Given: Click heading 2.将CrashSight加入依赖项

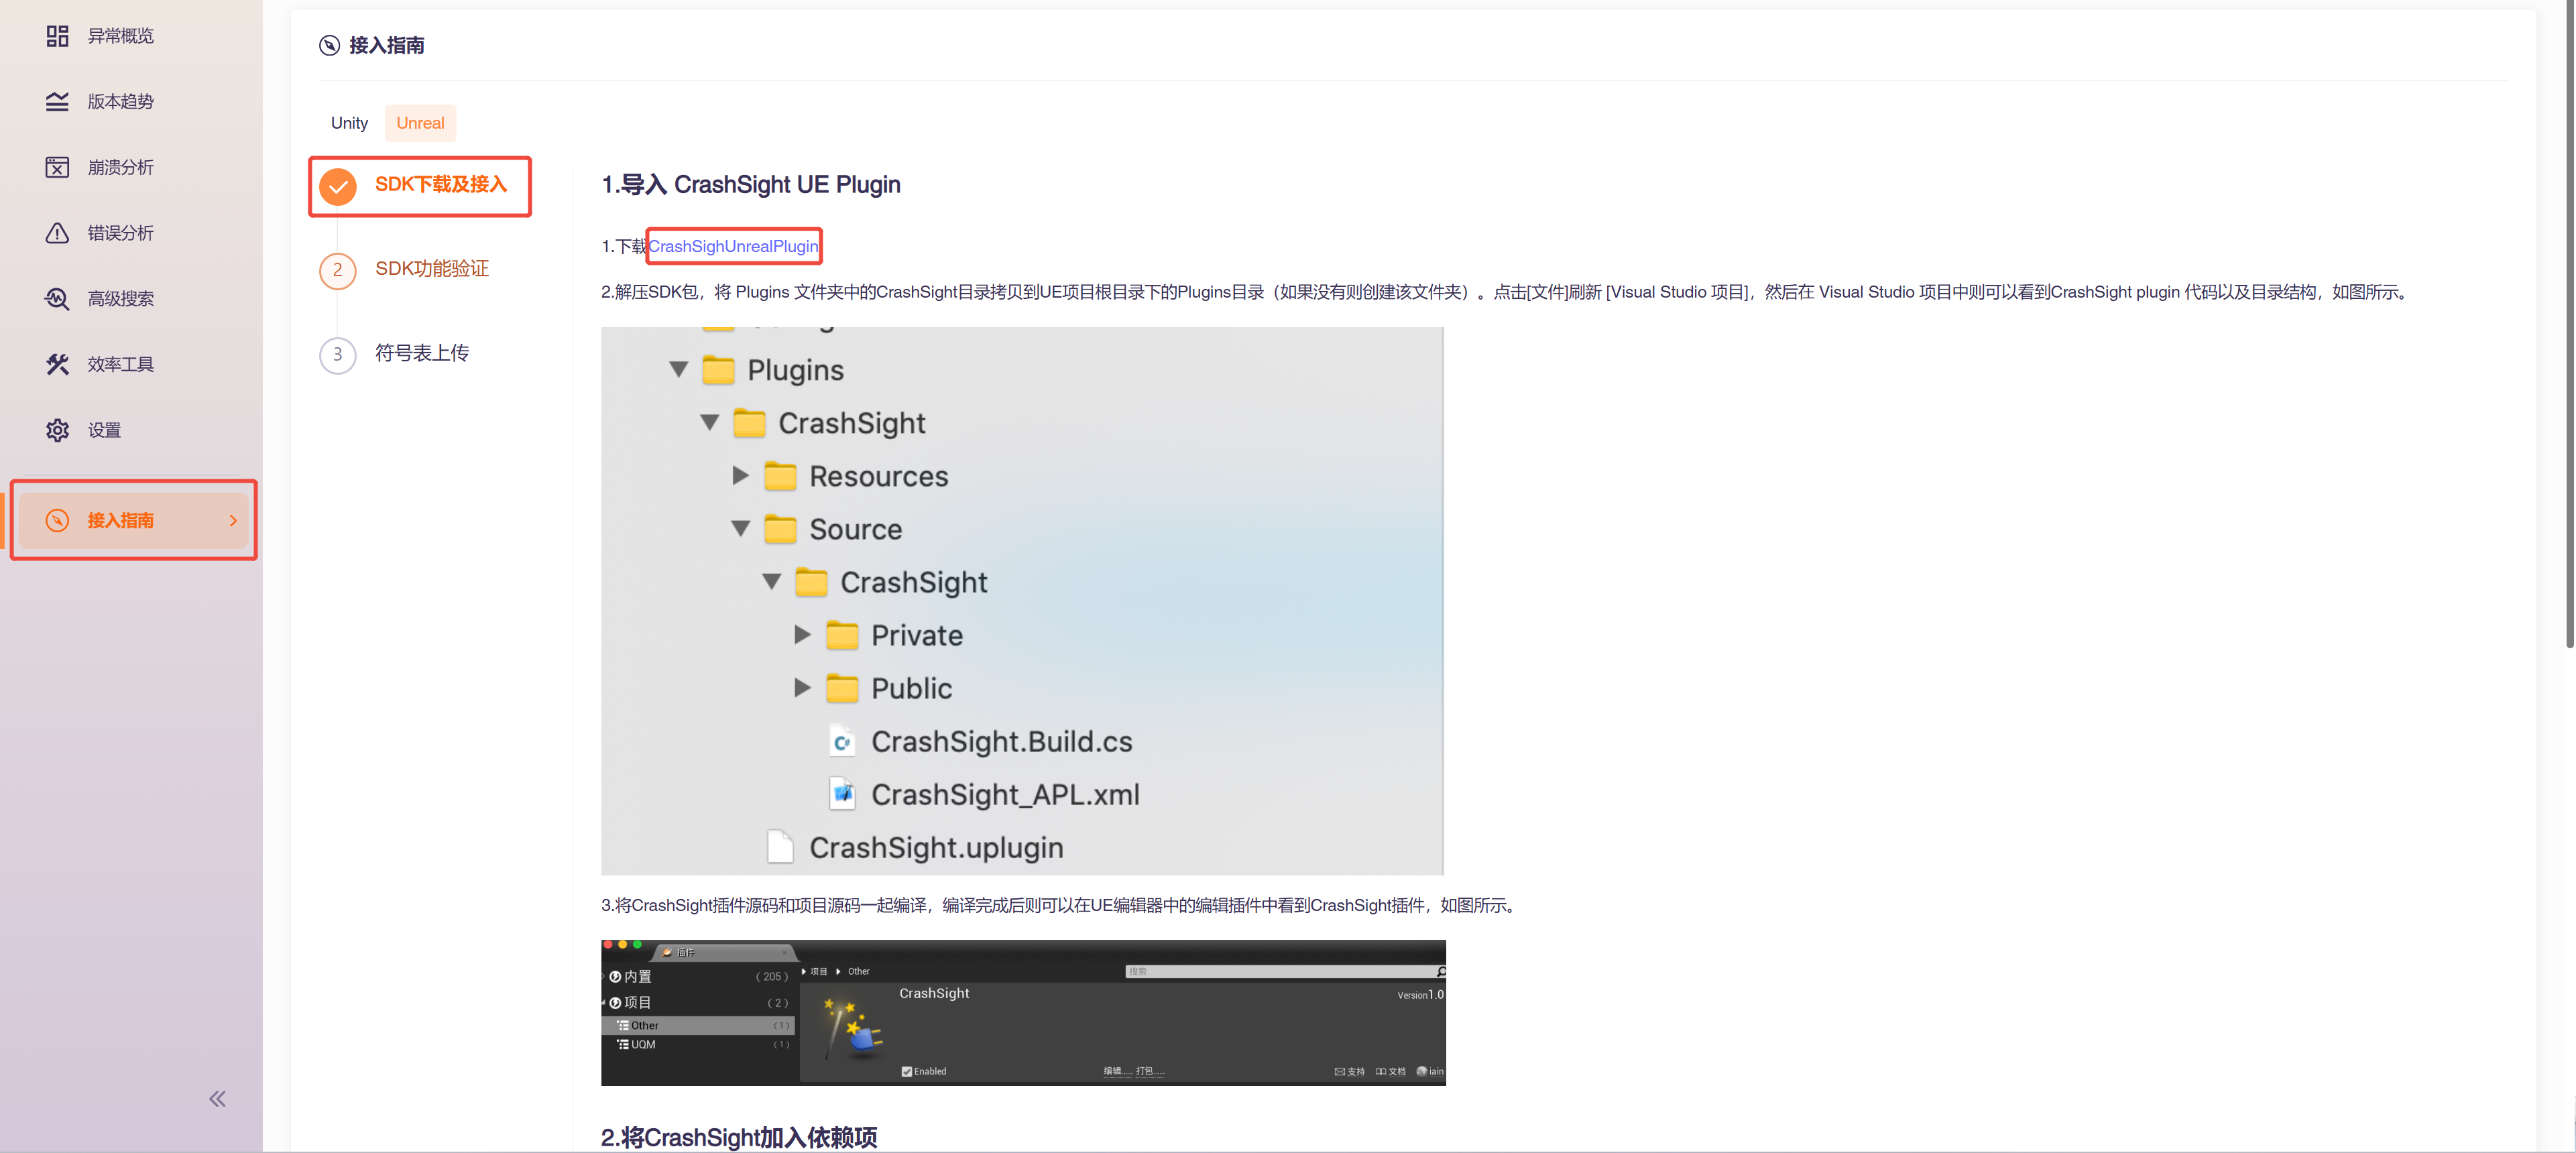Looking at the screenshot, I should pos(739,1137).
